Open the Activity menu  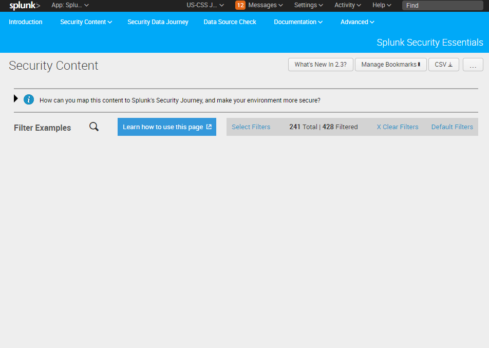coord(348,5)
